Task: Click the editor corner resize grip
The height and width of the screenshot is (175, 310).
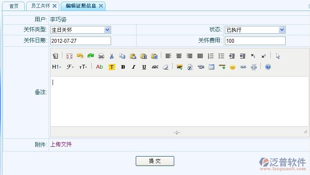Action: click(x=305, y=132)
